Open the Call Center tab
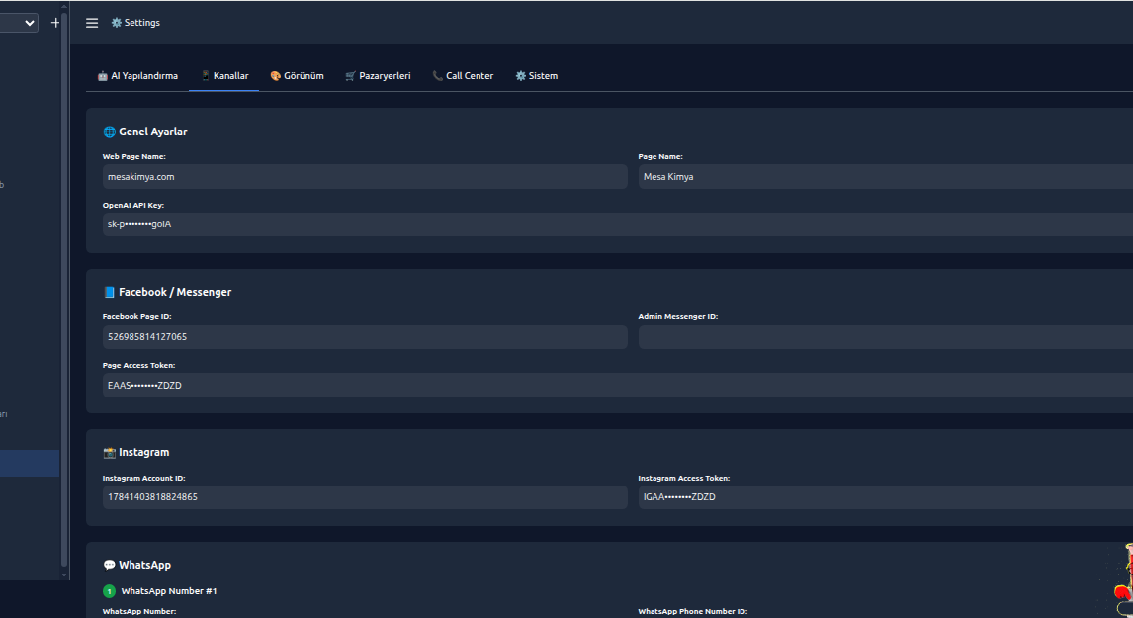Screen dimensions: 1133x618 tap(463, 74)
